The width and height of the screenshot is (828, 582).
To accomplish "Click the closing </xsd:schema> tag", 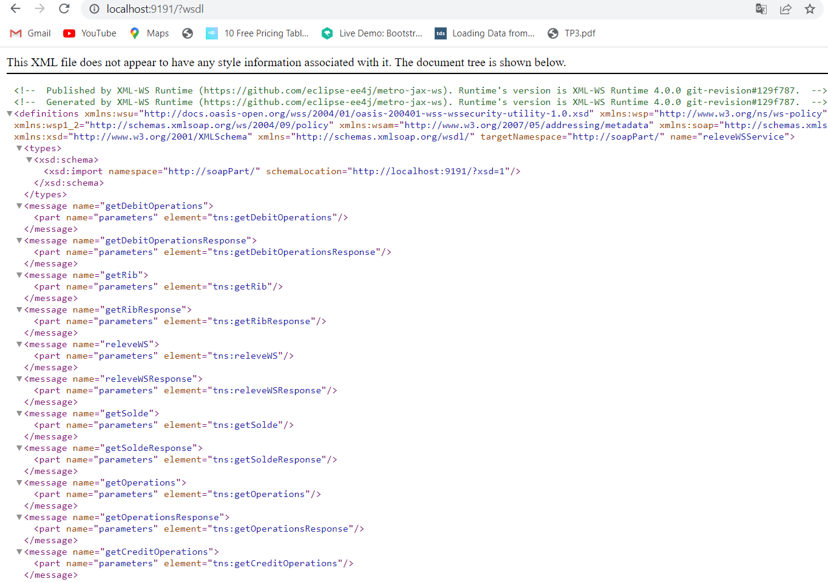I will [x=69, y=183].
